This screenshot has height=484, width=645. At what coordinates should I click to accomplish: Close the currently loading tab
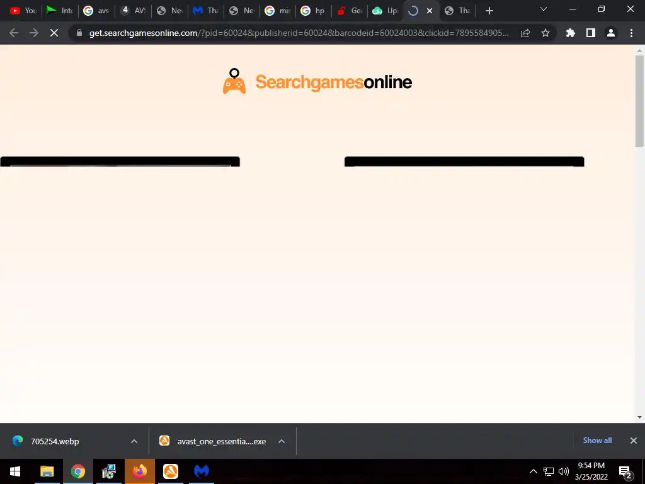coord(430,11)
